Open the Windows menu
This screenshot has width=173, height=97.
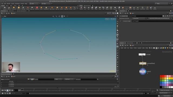click(17, 4)
